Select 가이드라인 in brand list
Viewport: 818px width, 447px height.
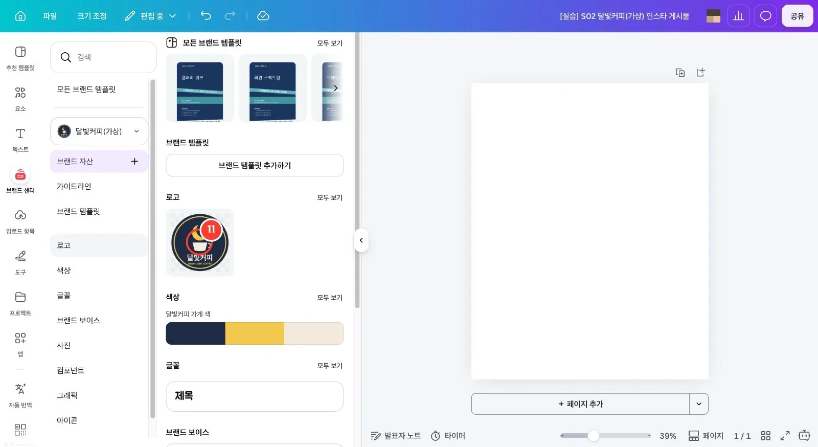(x=99, y=187)
